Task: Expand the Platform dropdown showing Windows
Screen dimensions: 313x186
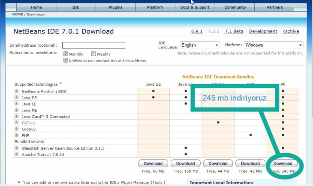Action: 274,45
